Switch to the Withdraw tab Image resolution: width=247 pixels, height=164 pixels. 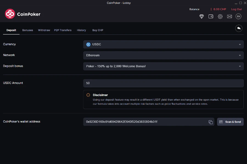[x=44, y=30]
